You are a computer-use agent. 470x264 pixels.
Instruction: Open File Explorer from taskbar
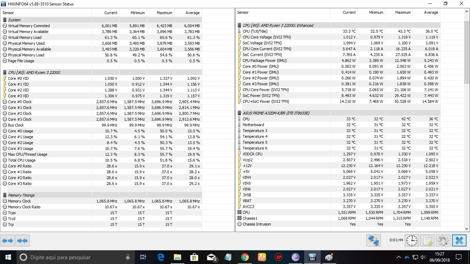tap(177, 257)
